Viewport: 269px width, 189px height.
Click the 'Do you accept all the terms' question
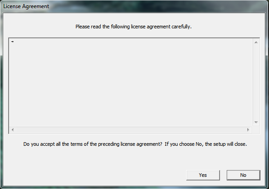tap(93, 144)
